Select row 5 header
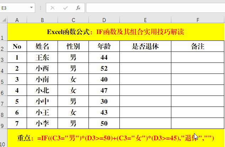The image size is (225, 147). (x=4, y=79)
